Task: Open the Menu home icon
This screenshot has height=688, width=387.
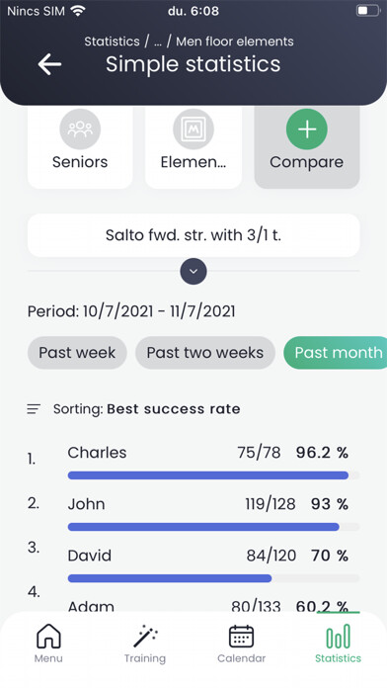Action: click(48, 637)
